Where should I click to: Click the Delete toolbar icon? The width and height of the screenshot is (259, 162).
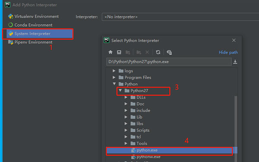coord(147,52)
